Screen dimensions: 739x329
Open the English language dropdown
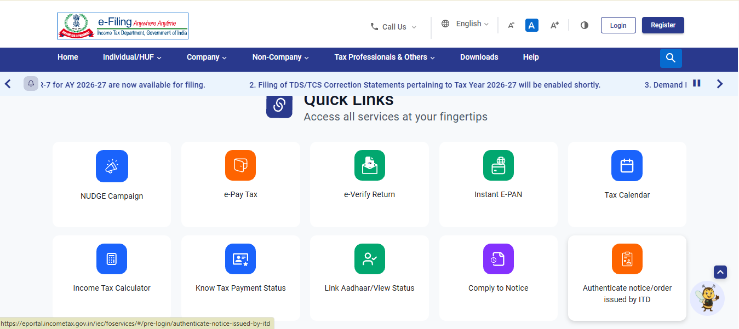pyautogui.click(x=472, y=24)
